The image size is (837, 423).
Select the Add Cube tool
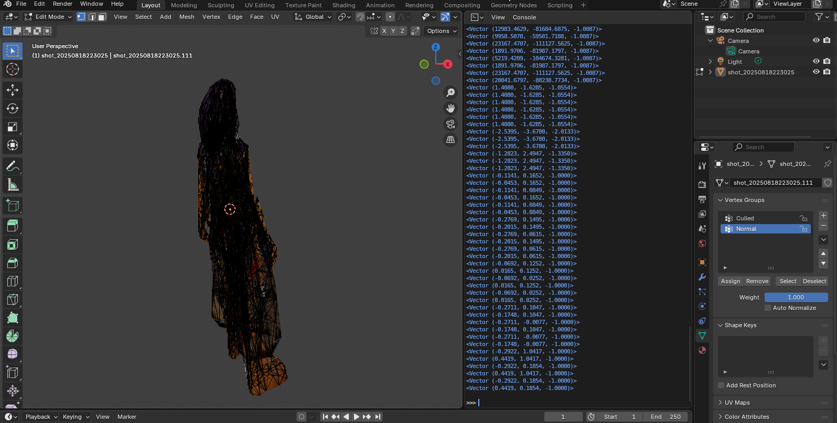point(13,205)
